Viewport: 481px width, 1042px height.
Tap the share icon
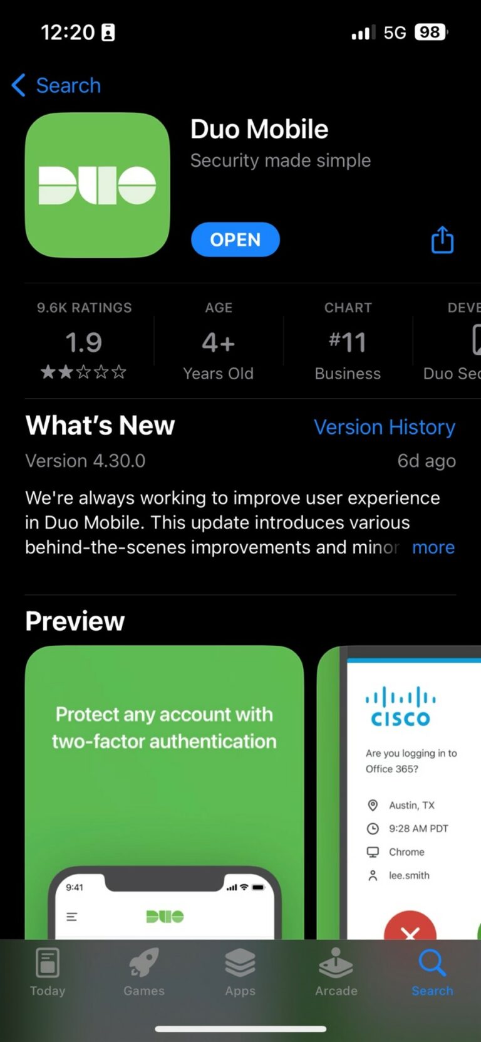click(442, 239)
